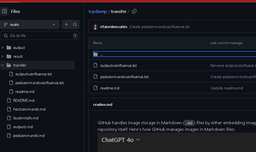256x152 pixels.
Task: Open outputsconfluence.txt in the file tree
Action: click(34, 74)
